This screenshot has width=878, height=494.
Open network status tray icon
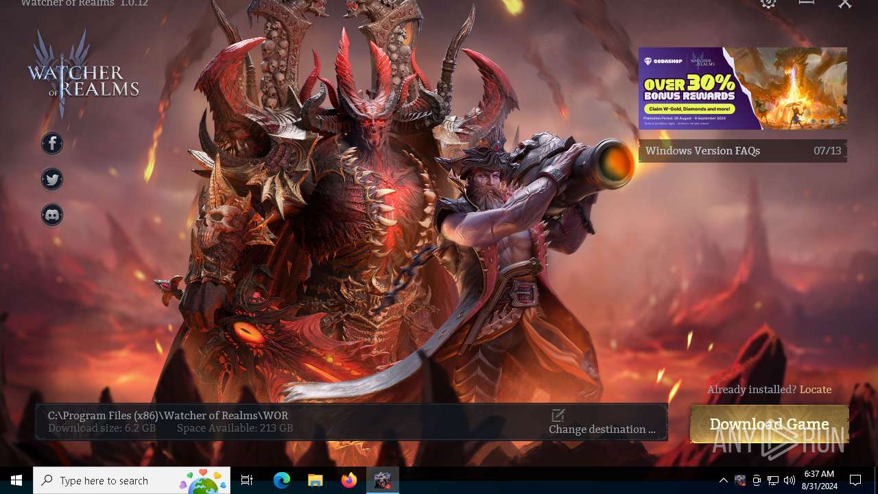[772, 480]
